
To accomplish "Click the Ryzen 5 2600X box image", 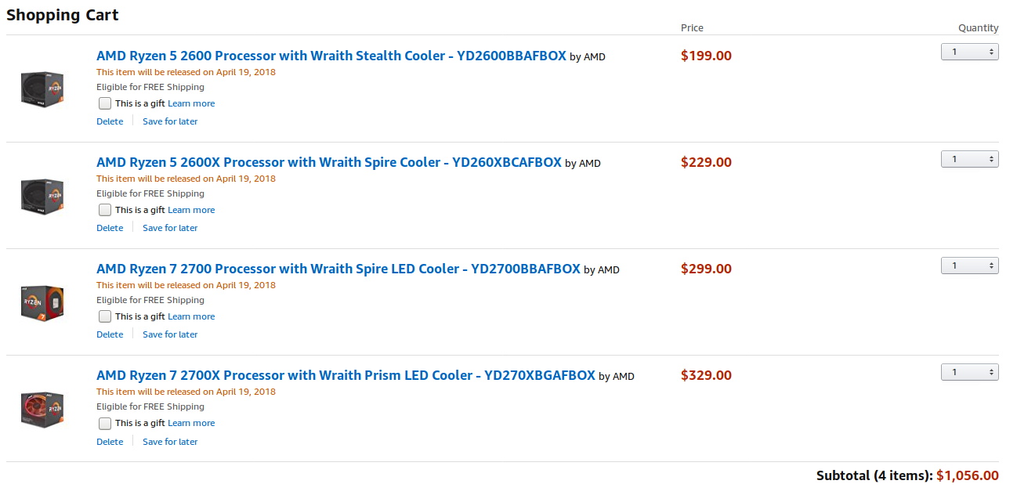I will click(x=42, y=195).
